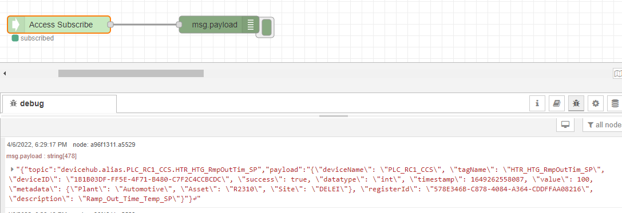This screenshot has height=213, width=622.
Task: Open the configuration nodes gear icon
Action: tap(596, 104)
